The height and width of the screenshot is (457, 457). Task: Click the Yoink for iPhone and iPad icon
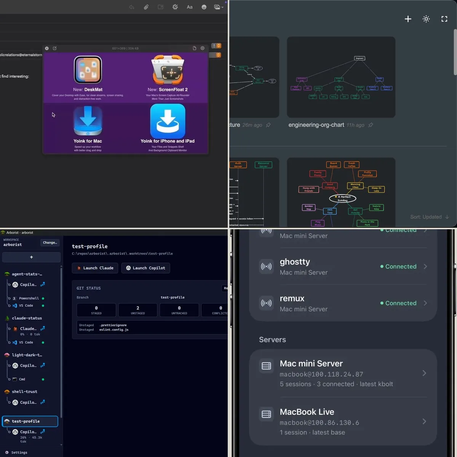[168, 121]
